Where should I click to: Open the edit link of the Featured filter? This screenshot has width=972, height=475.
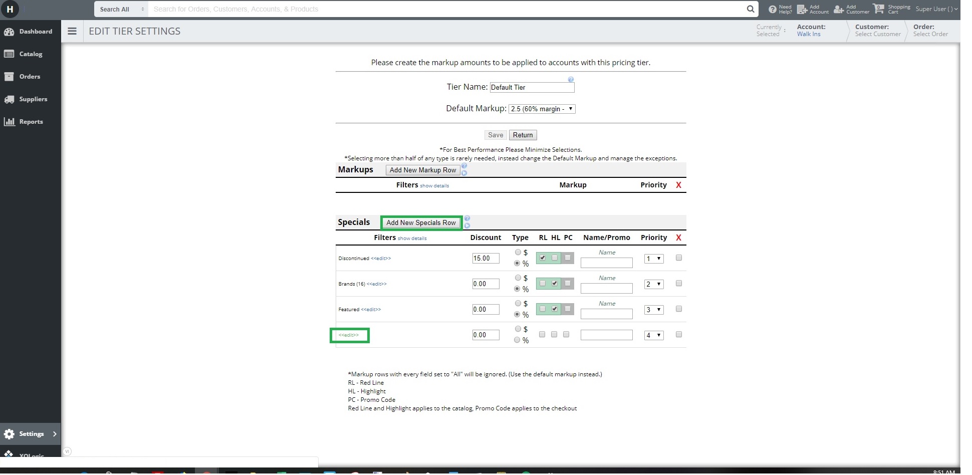tap(371, 310)
